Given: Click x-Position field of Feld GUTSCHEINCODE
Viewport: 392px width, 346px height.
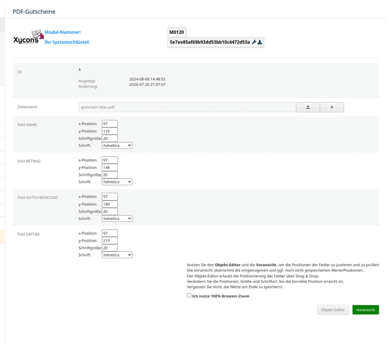Looking at the screenshot, I should [x=109, y=197].
